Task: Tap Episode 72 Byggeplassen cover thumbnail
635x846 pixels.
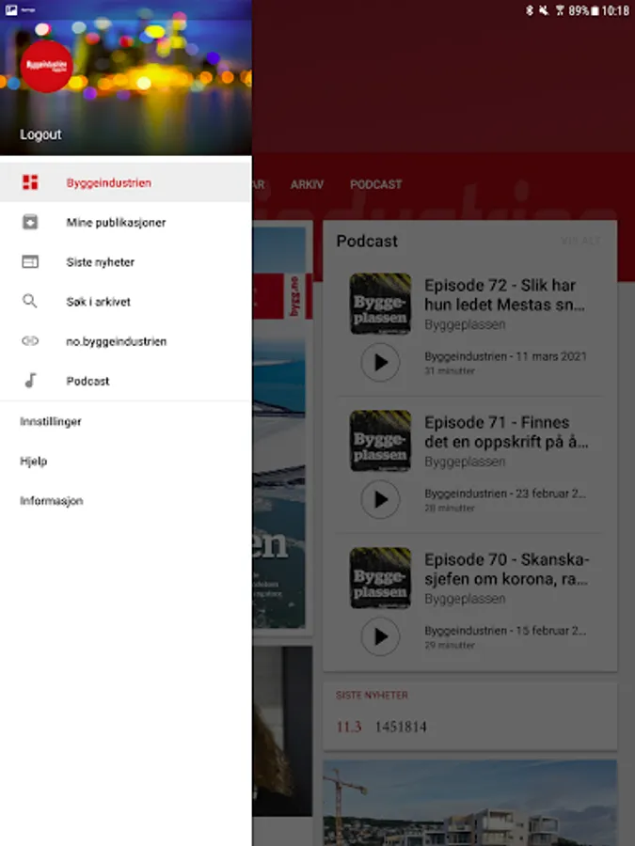Action: pos(380,304)
